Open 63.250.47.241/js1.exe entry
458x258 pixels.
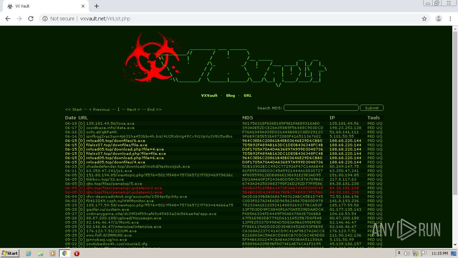click(109, 171)
